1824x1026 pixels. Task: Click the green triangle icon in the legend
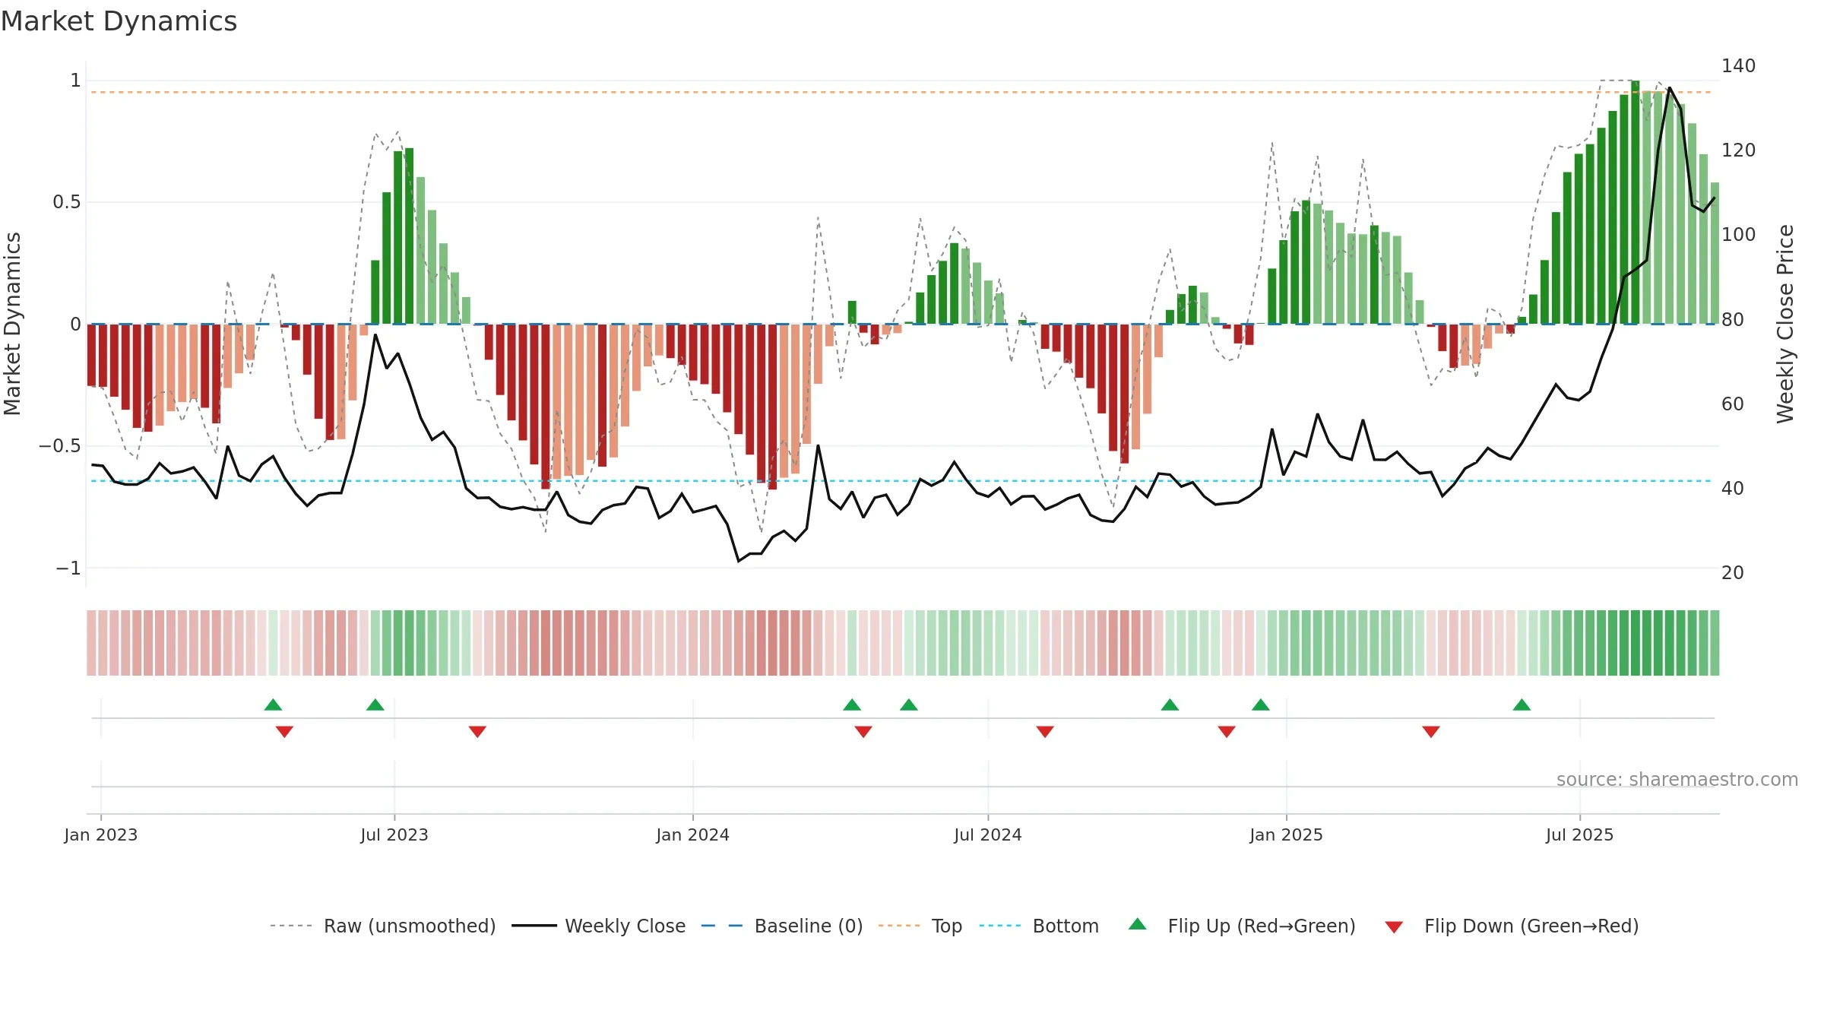pyautogui.click(x=1138, y=924)
